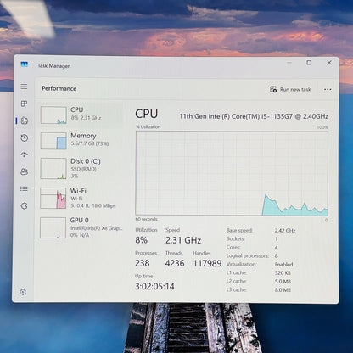Click the 2.31 GHz speed value
Viewport: 353px width, 353px height.
click(x=183, y=240)
